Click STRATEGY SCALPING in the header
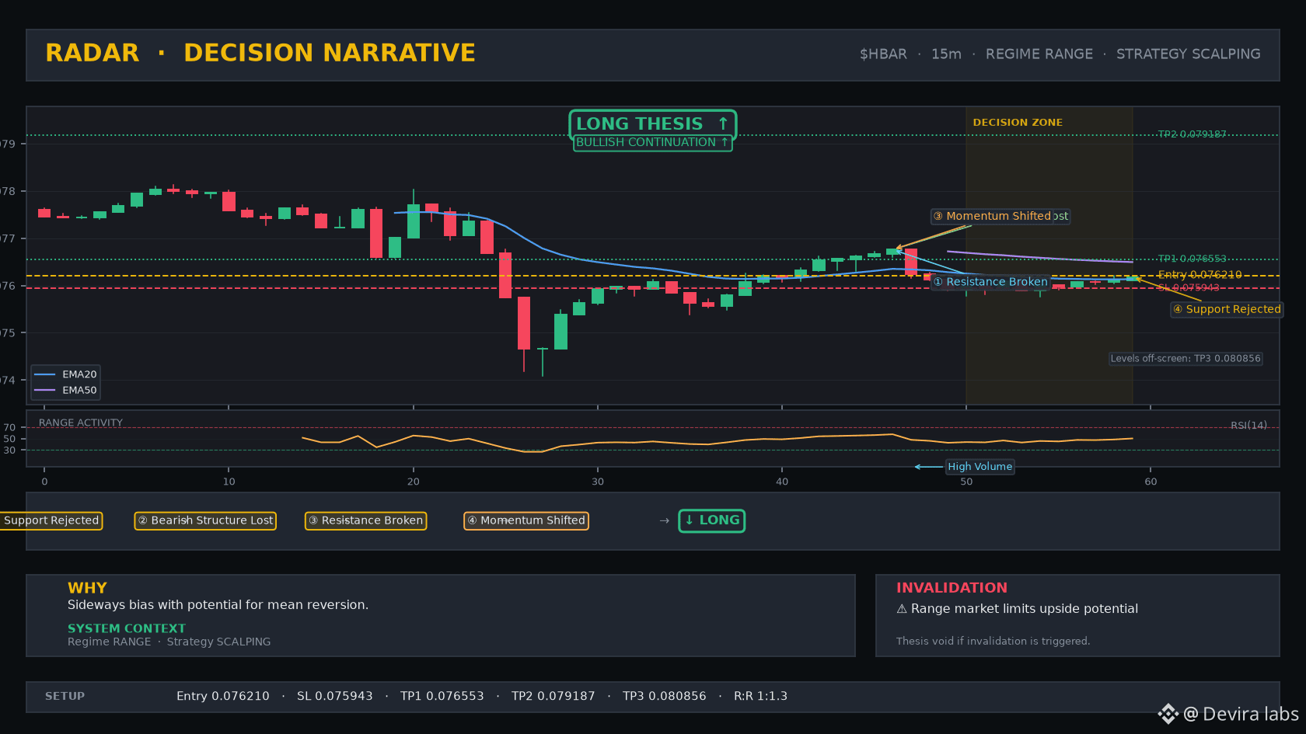 pyautogui.click(x=1189, y=54)
